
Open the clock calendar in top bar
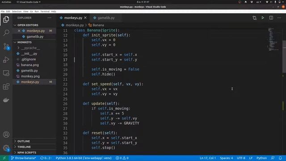143,2
